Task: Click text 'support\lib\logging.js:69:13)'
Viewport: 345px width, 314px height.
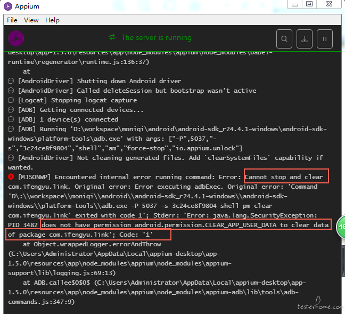Action: click(x=62, y=273)
